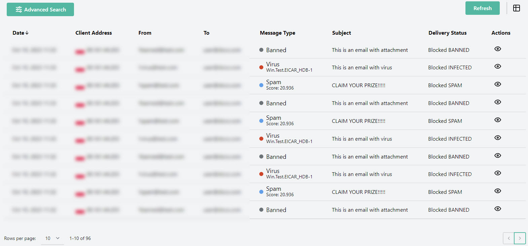Click the eye icon on the first Spam row
The height and width of the screenshot is (246, 528).
pos(498,84)
